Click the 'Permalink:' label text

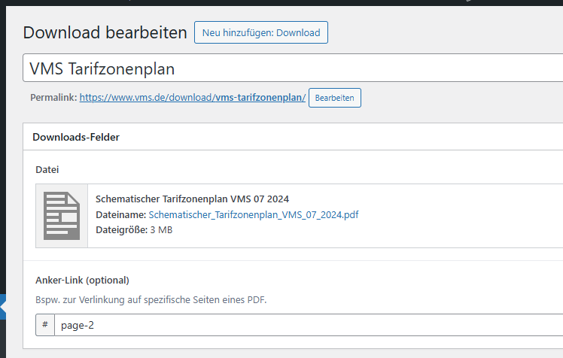(x=53, y=98)
